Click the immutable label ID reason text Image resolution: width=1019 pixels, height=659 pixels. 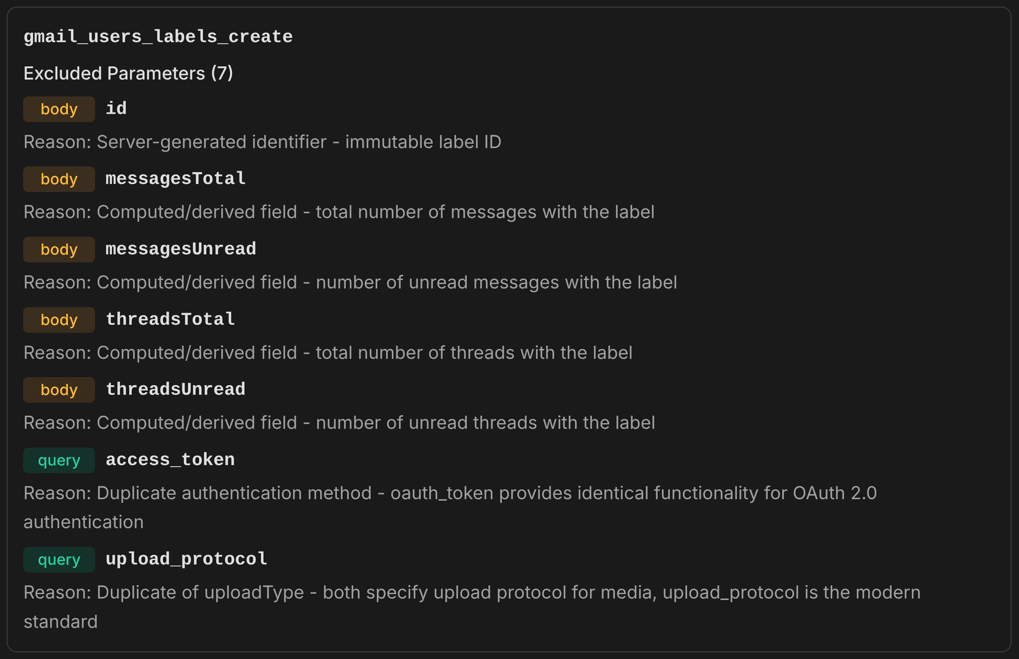[x=262, y=142]
